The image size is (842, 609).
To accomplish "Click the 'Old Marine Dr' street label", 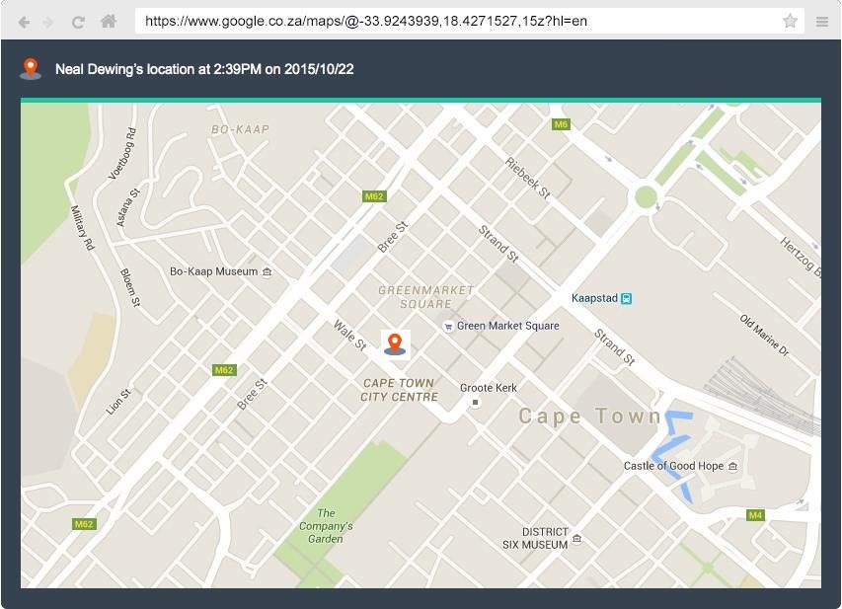I will (x=765, y=336).
